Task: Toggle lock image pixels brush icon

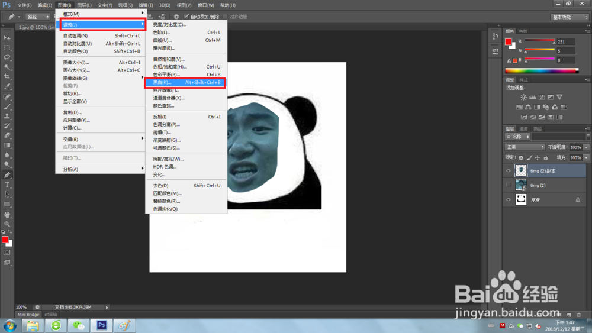Action: (x=529, y=158)
